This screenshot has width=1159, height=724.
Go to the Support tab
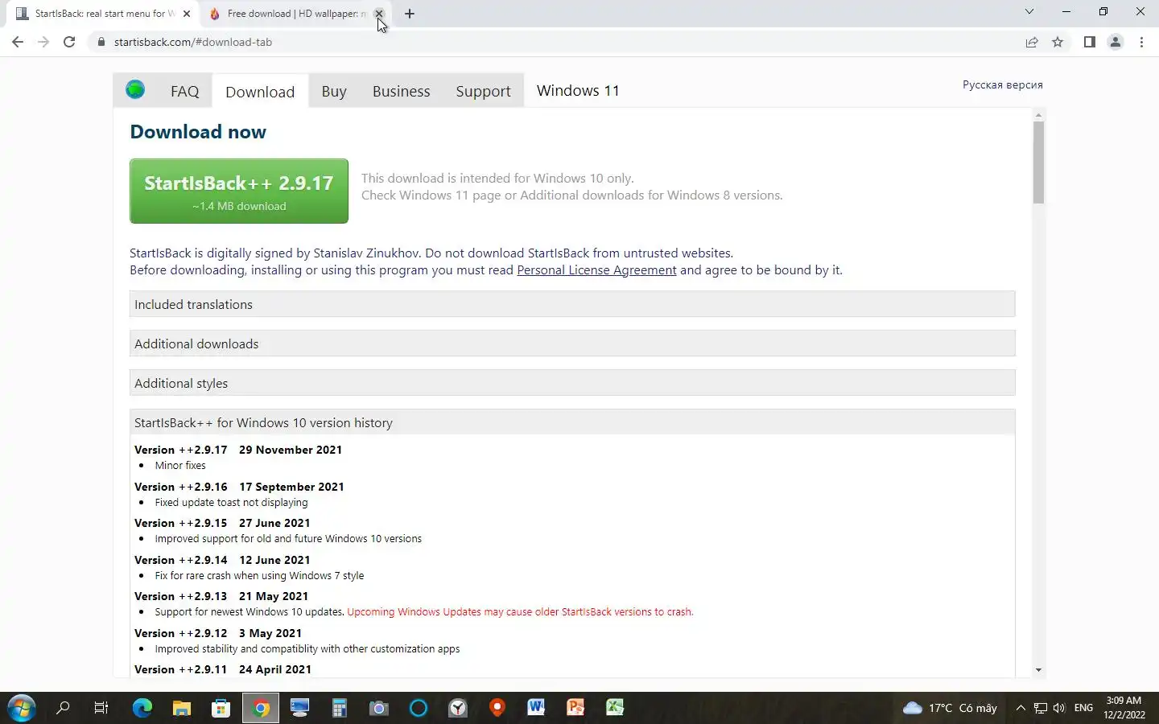coord(483,91)
